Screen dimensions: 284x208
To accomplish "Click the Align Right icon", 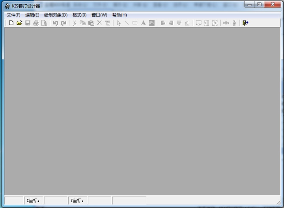I will click(x=171, y=23).
